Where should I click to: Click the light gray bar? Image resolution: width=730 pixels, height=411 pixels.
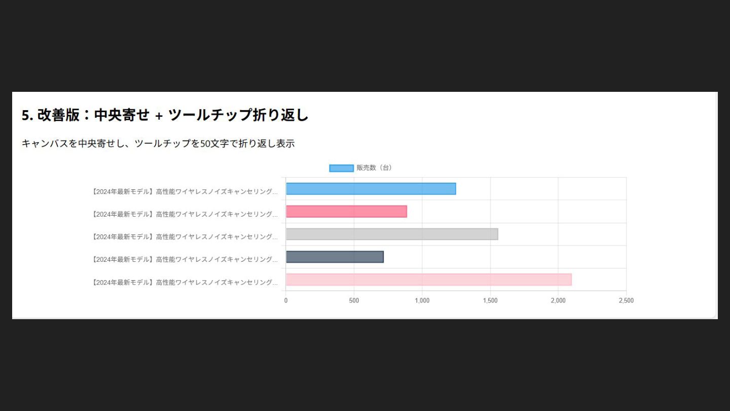pyautogui.click(x=391, y=234)
